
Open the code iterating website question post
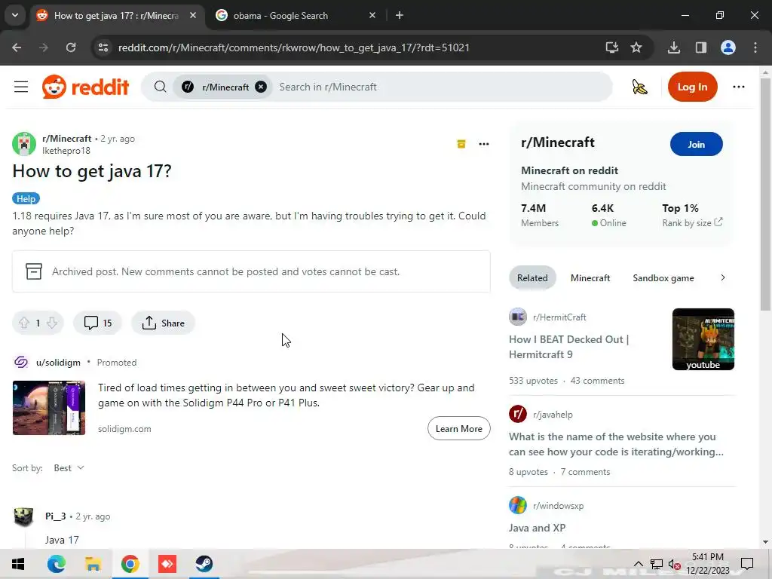pos(616,444)
